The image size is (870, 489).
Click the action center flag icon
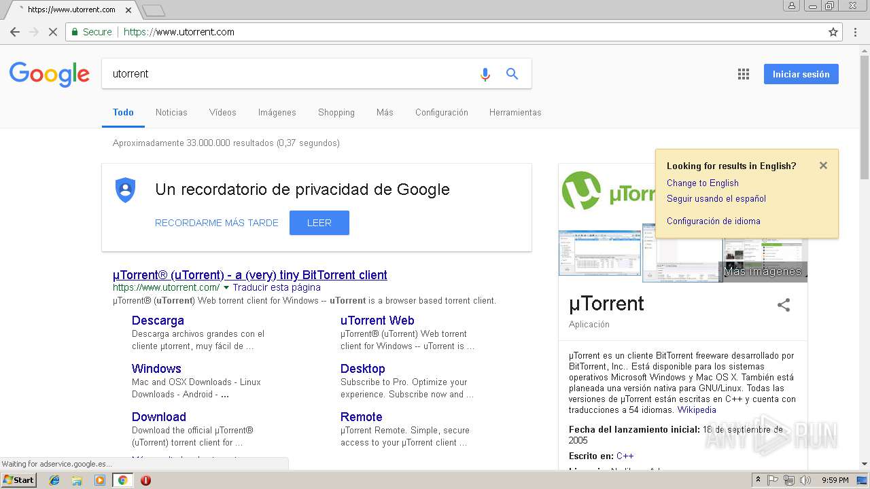773,480
